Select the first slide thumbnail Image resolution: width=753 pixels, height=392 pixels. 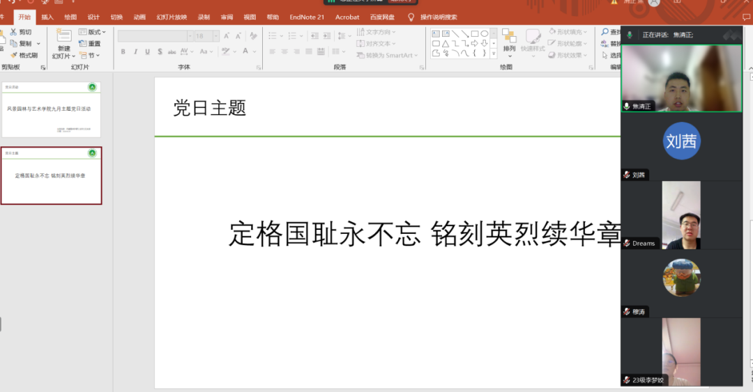coord(52,109)
